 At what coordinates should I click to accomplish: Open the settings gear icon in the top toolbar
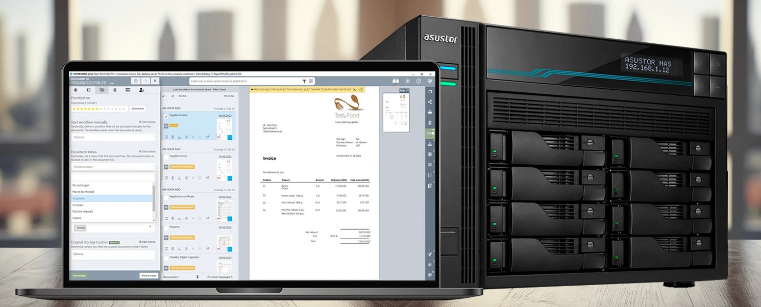(407, 81)
